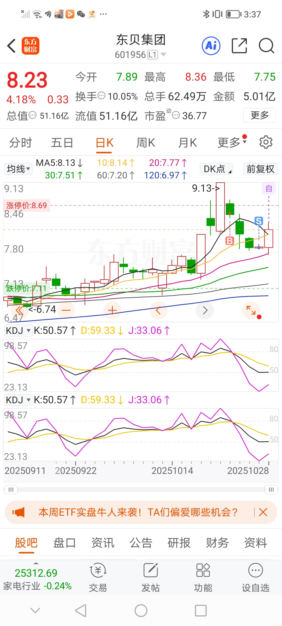Screen dimensions: 282x626
Task: Tap the megaphone announcement icon
Action: (18, 512)
